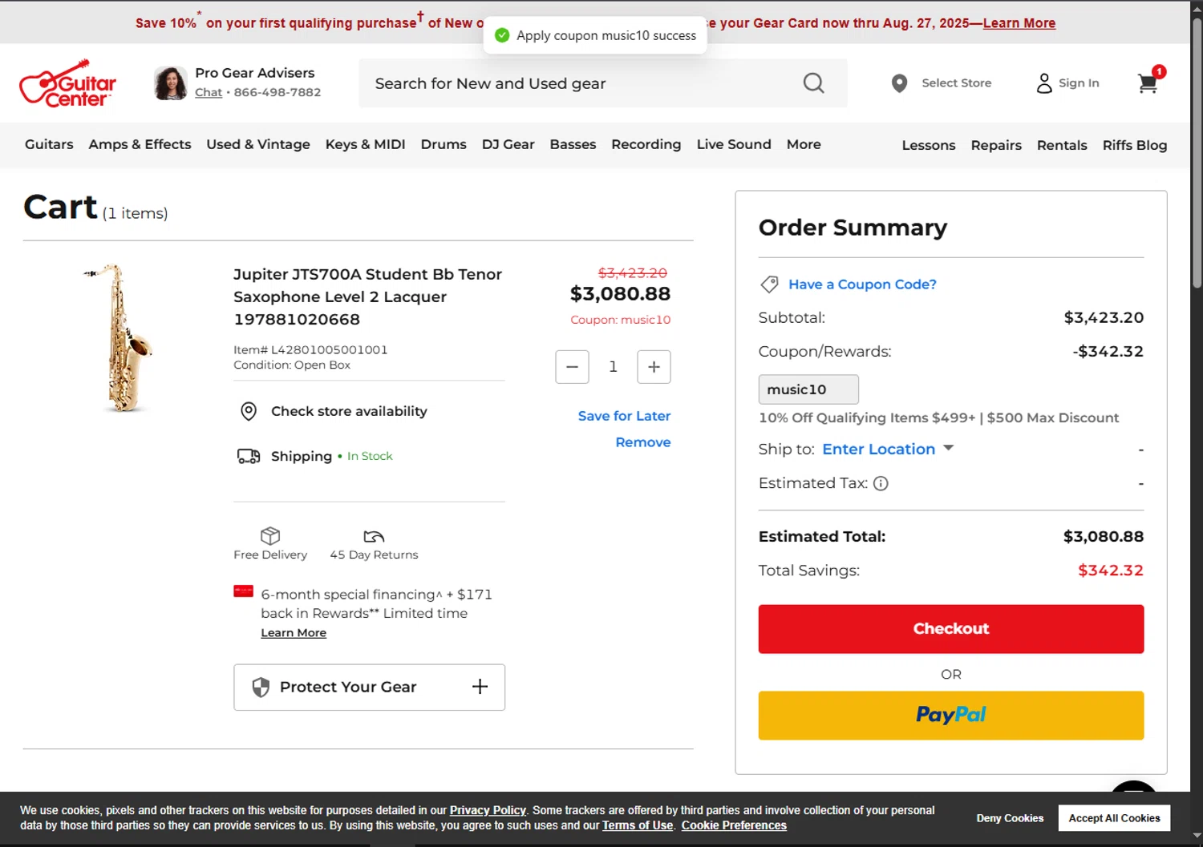Click the store availability pin icon
Viewport: 1203px width, 847px height.
click(249, 411)
